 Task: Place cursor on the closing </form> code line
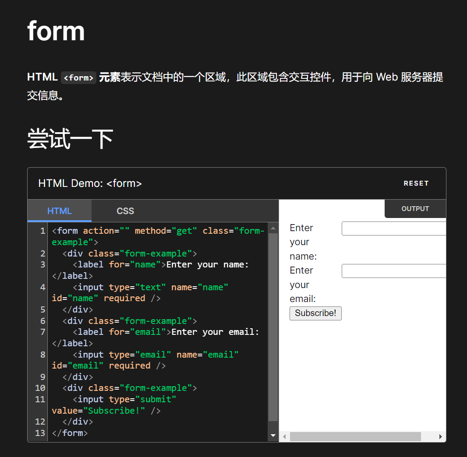(x=70, y=433)
